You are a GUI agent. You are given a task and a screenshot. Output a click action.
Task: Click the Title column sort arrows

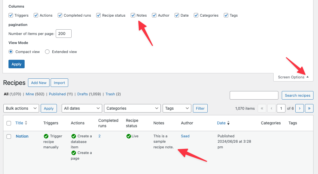(x=26, y=123)
